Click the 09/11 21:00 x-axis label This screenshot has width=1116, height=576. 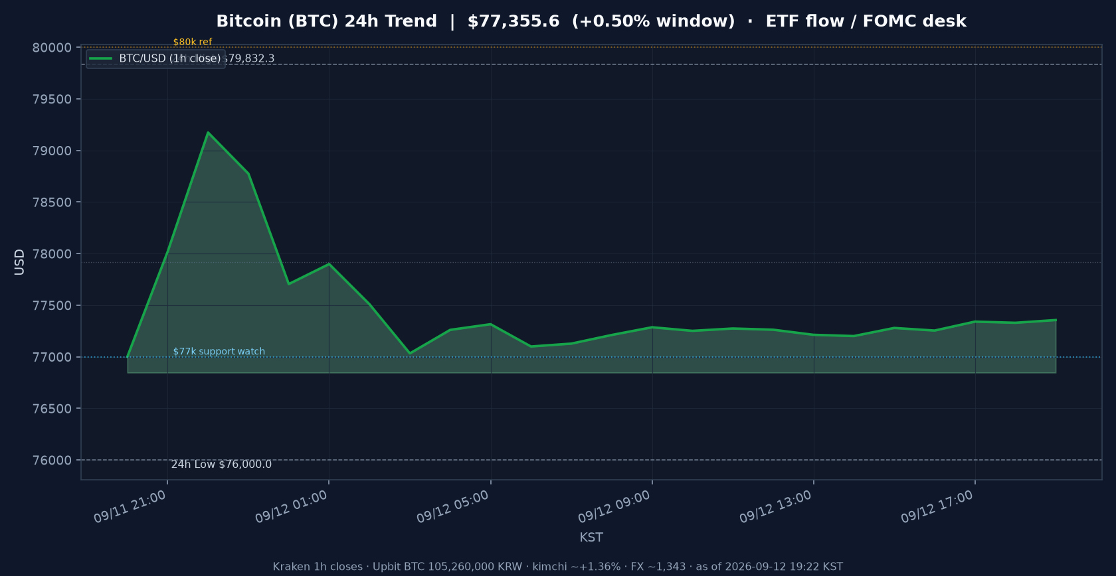pos(130,507)
